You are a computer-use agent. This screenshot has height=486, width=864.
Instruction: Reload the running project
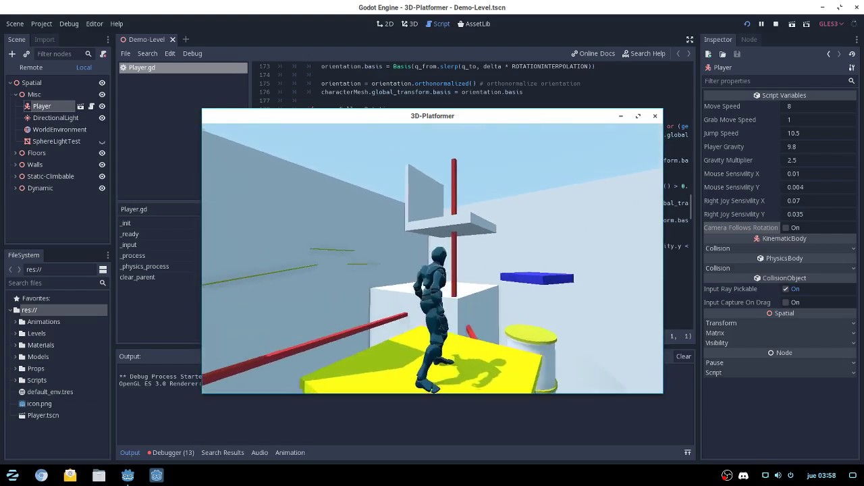coord(747,24)
